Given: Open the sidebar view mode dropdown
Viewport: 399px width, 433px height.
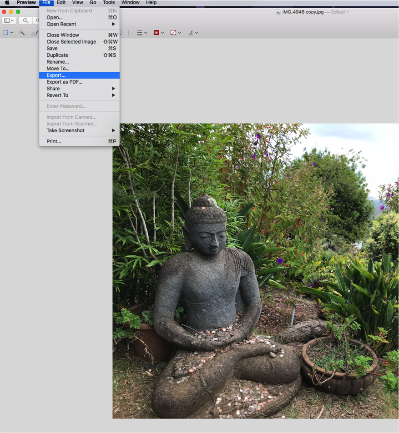Looking at the screenshot, I should [x=9, y=20].
